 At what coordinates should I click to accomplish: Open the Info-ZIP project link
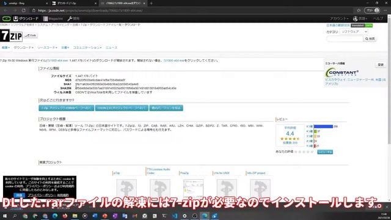(x=256, y=173)
